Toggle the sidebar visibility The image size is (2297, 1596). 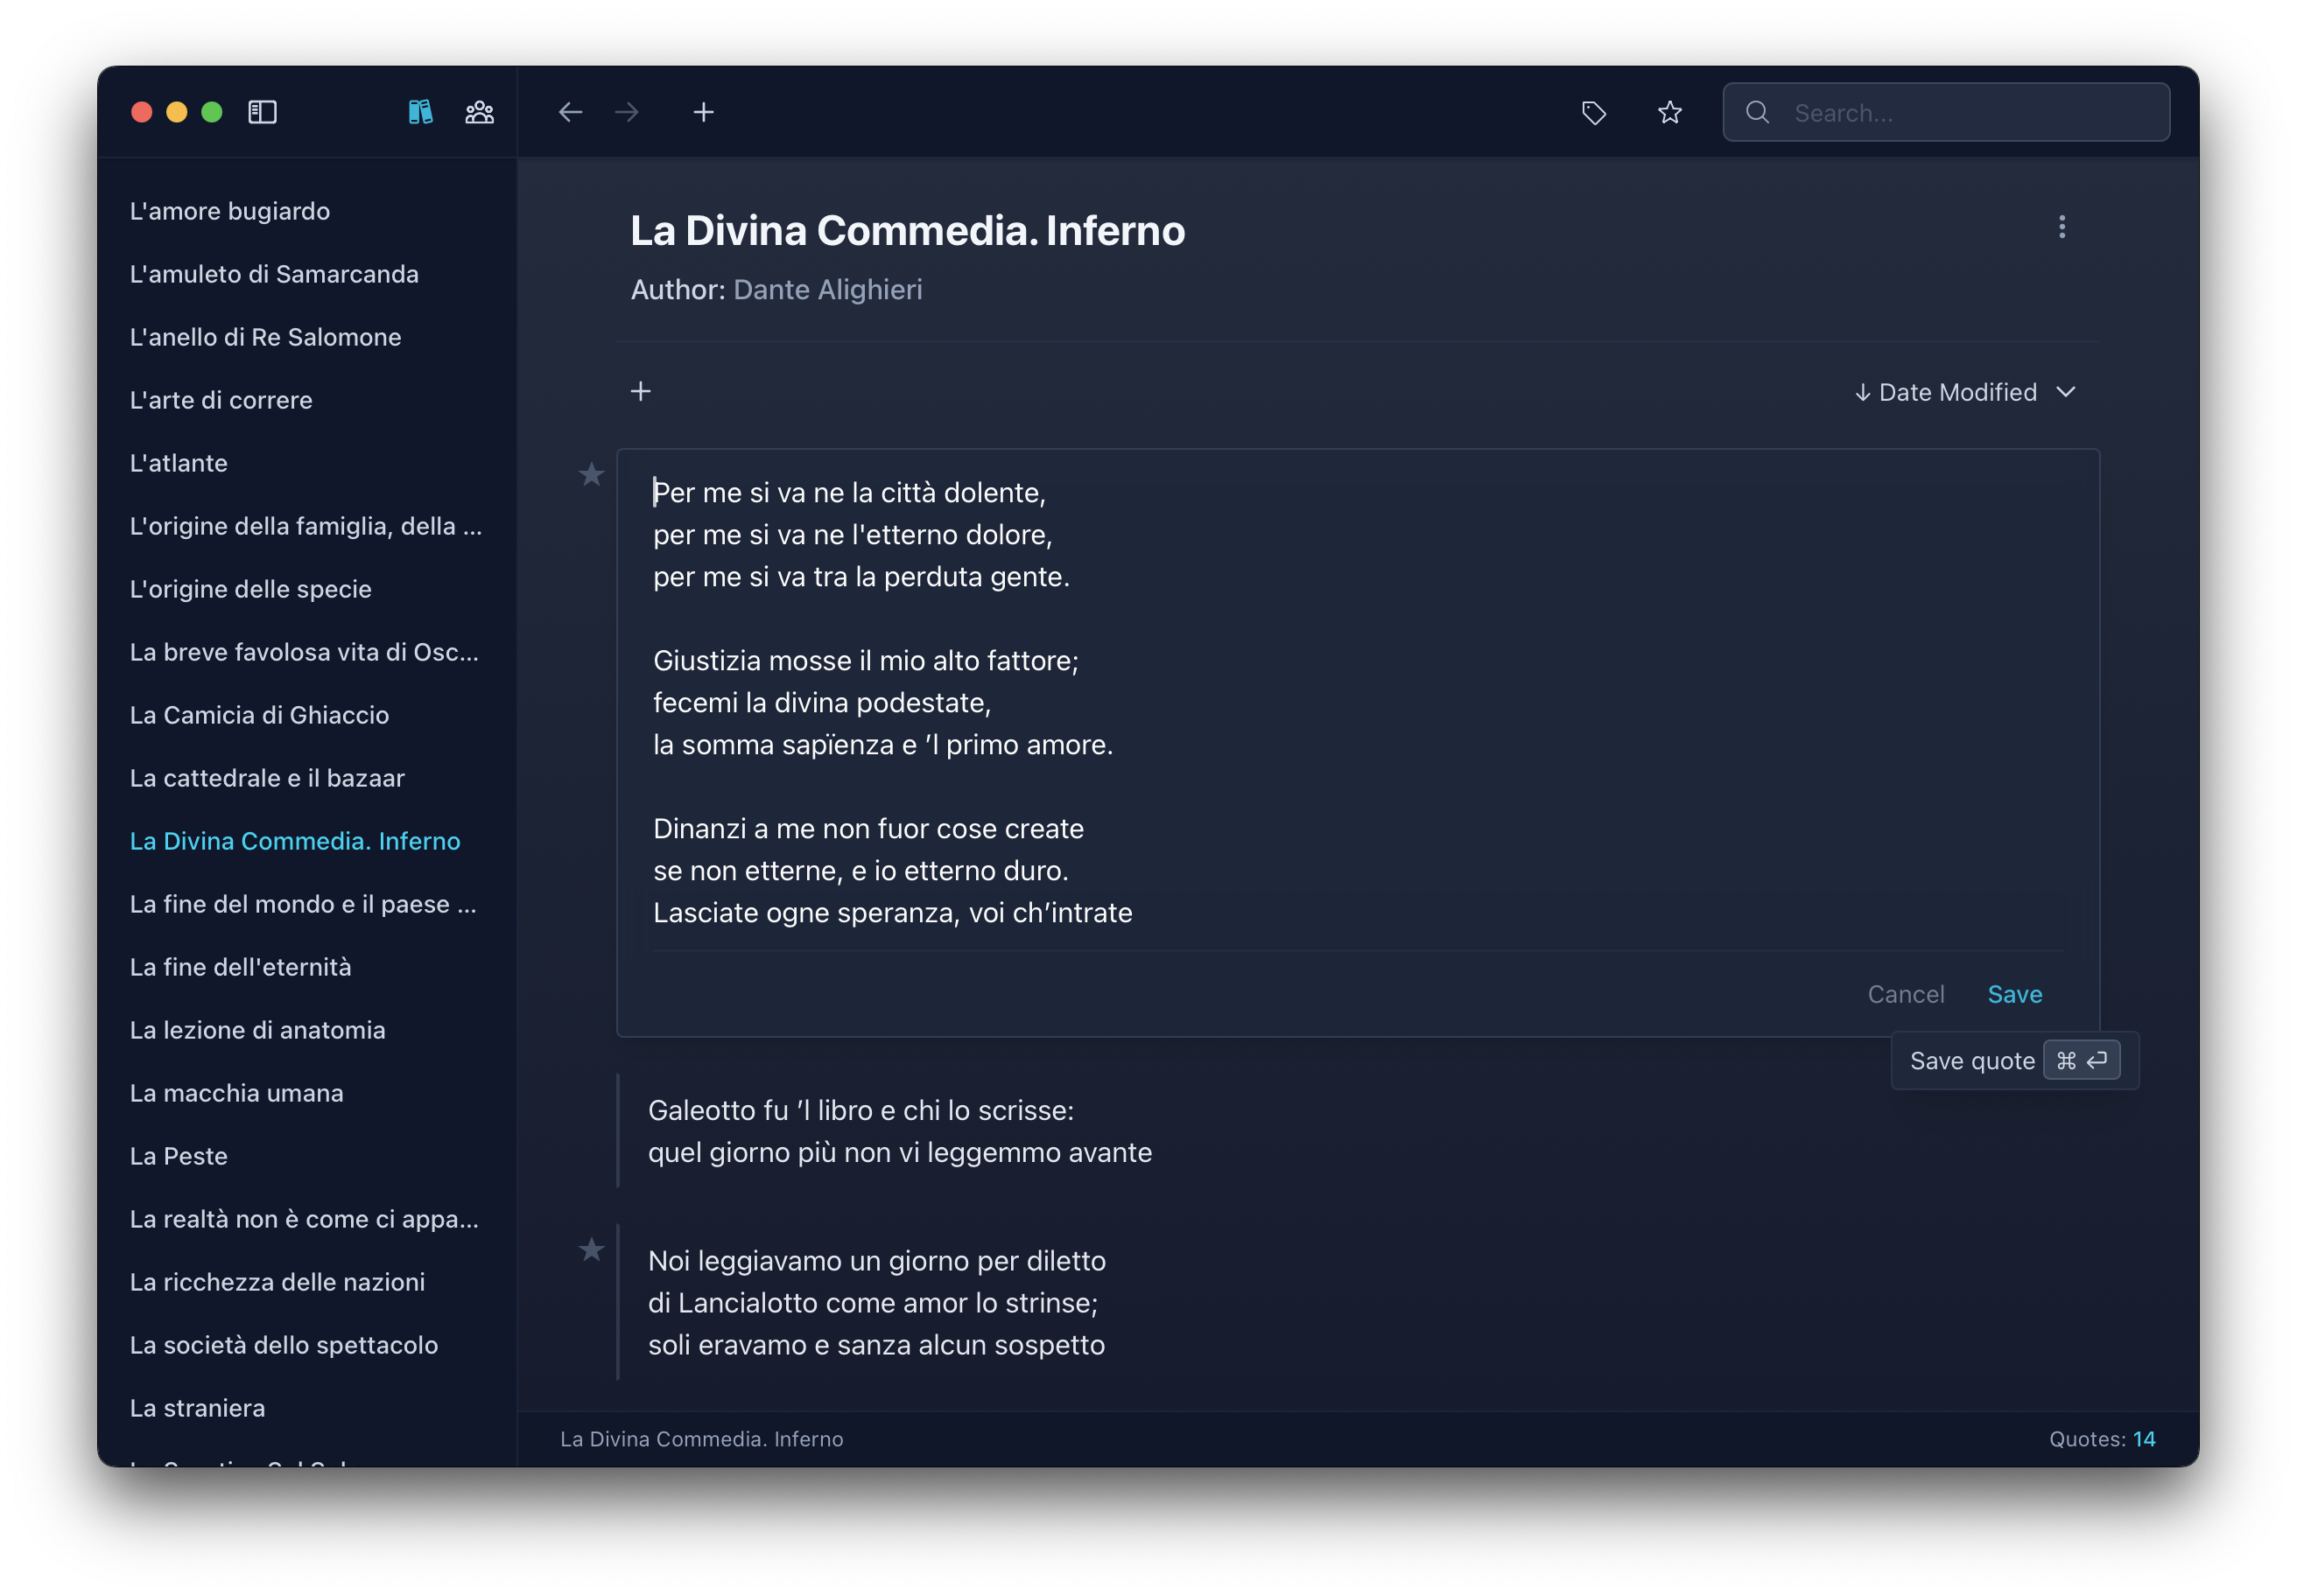point(263,112)
